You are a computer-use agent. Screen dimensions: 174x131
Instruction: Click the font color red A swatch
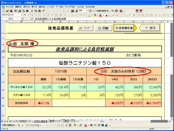tap(100, 15)
